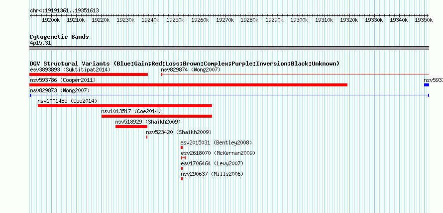The image size is (443, 213).
Task: Select the red nsv1013517 loss bar
Action: click(157, 116)
